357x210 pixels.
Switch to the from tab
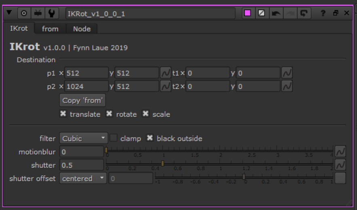tap(50, 29)
